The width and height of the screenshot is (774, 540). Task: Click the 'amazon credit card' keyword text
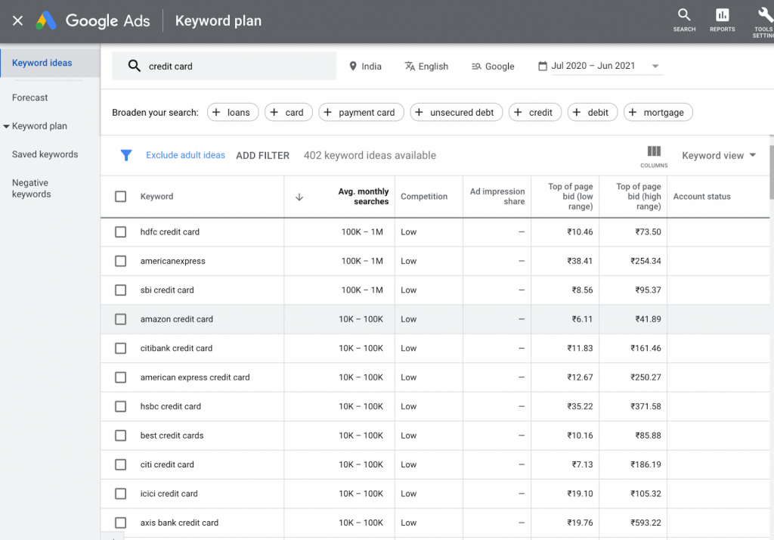177,319
